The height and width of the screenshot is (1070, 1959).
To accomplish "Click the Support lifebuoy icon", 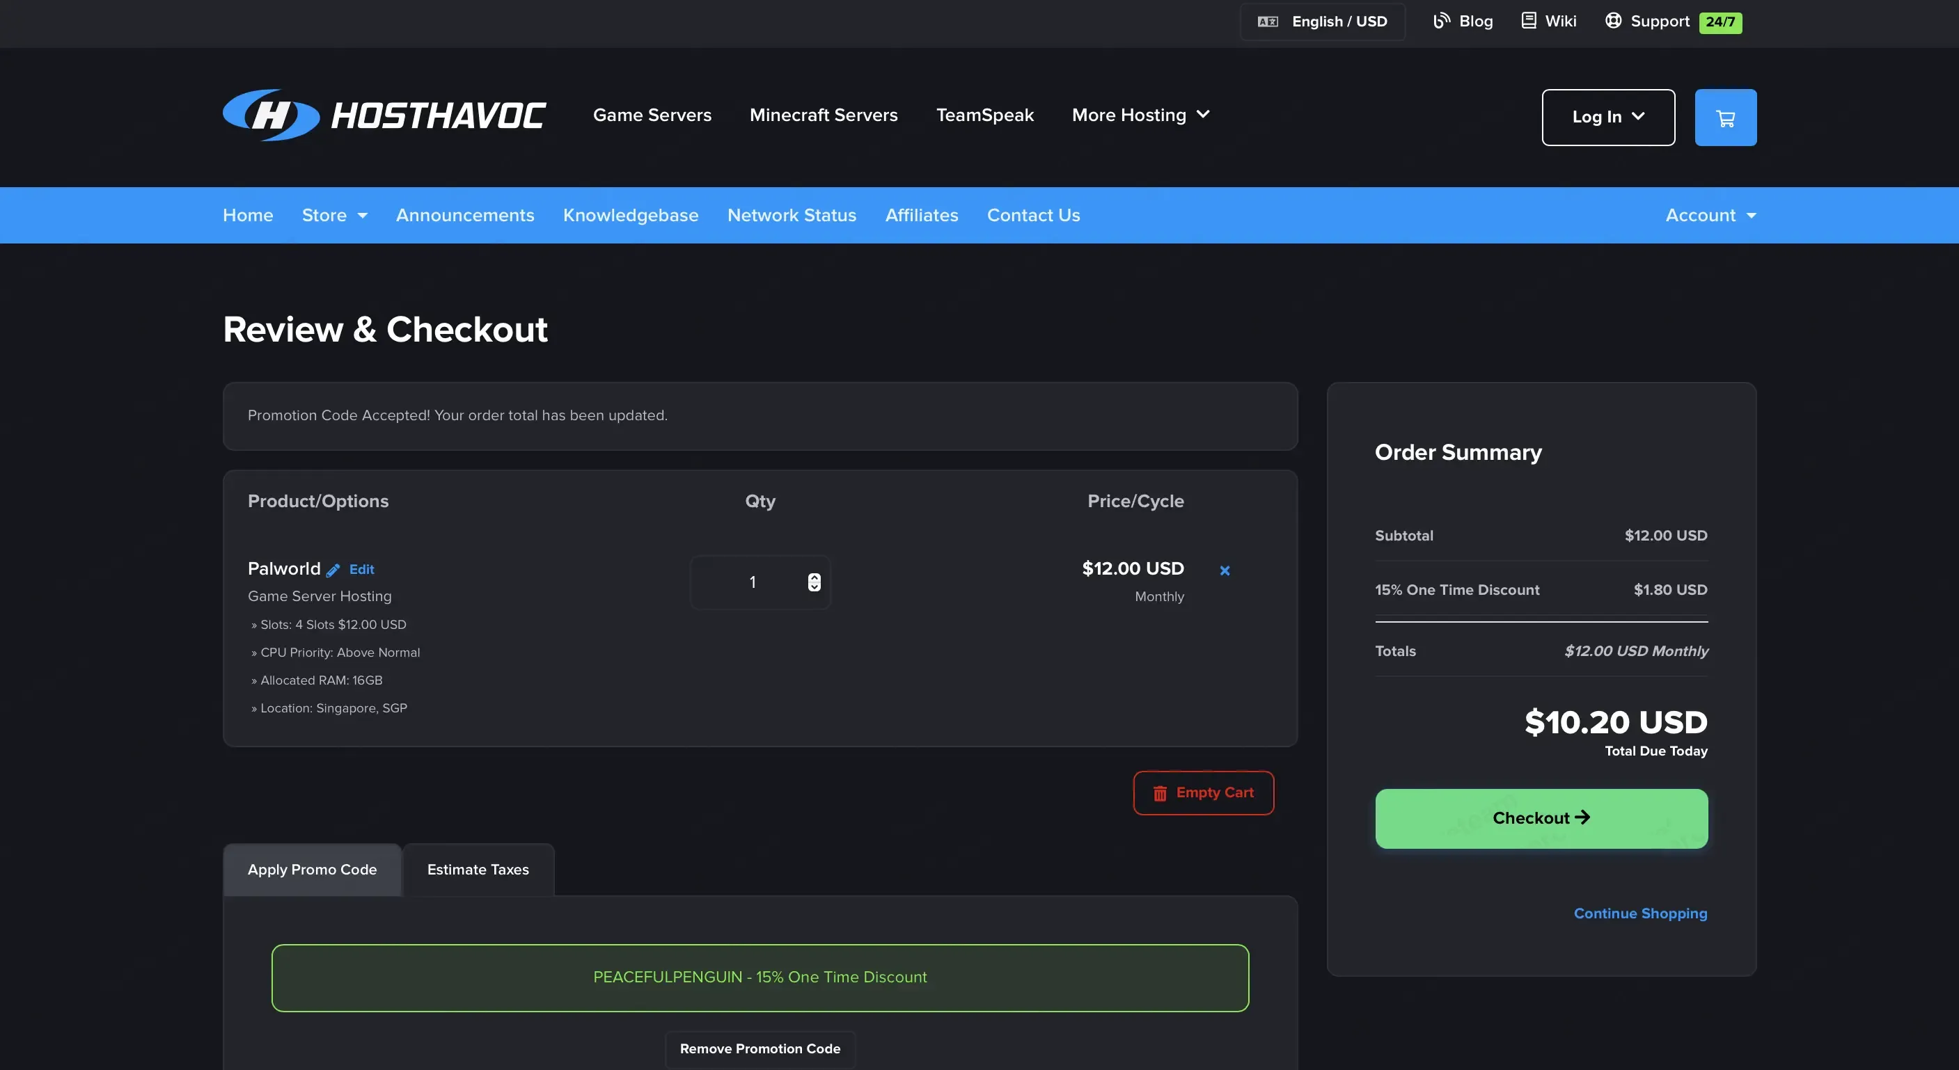I will [x=1613, y=20].
